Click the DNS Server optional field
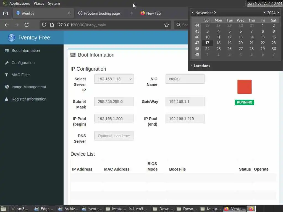Image resolution: width=283 pixels, height=212 pixels. 114,136
